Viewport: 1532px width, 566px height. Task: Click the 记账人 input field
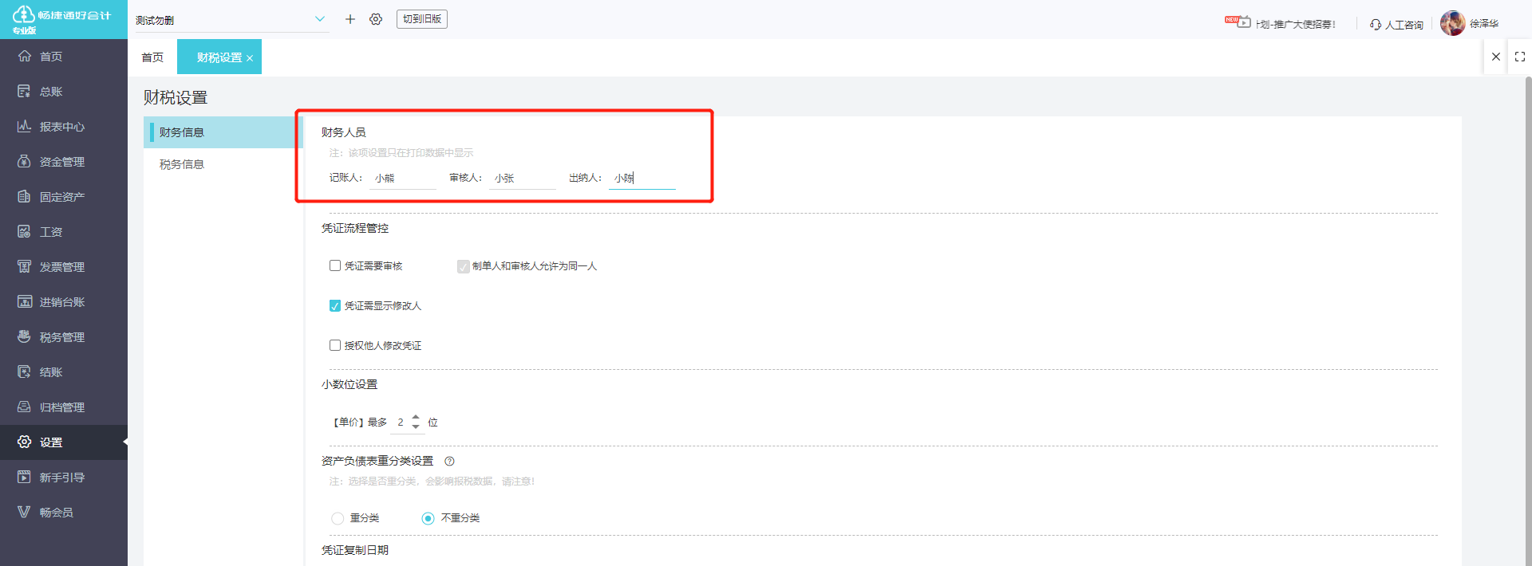coord(404,179)
